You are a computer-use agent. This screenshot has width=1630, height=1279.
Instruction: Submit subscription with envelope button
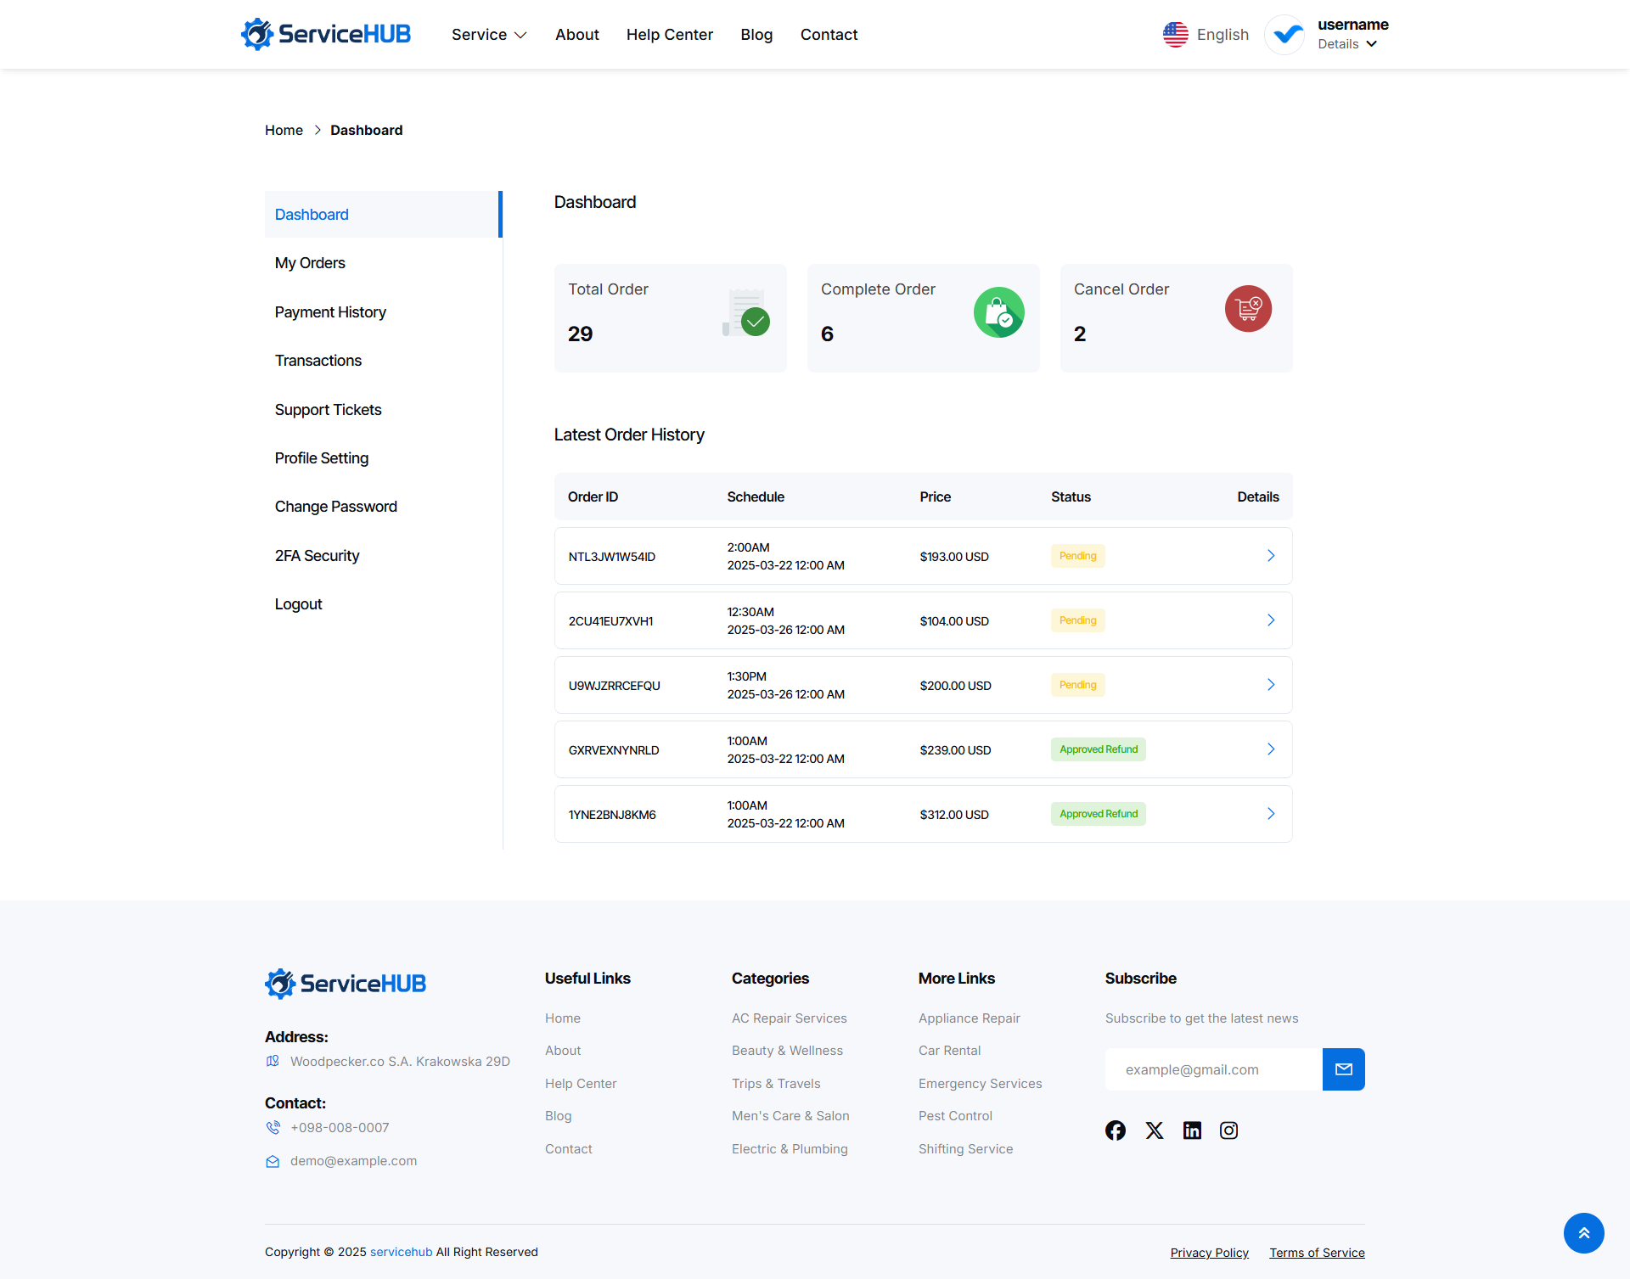pyautogui.click(x=1344, y=1069)
